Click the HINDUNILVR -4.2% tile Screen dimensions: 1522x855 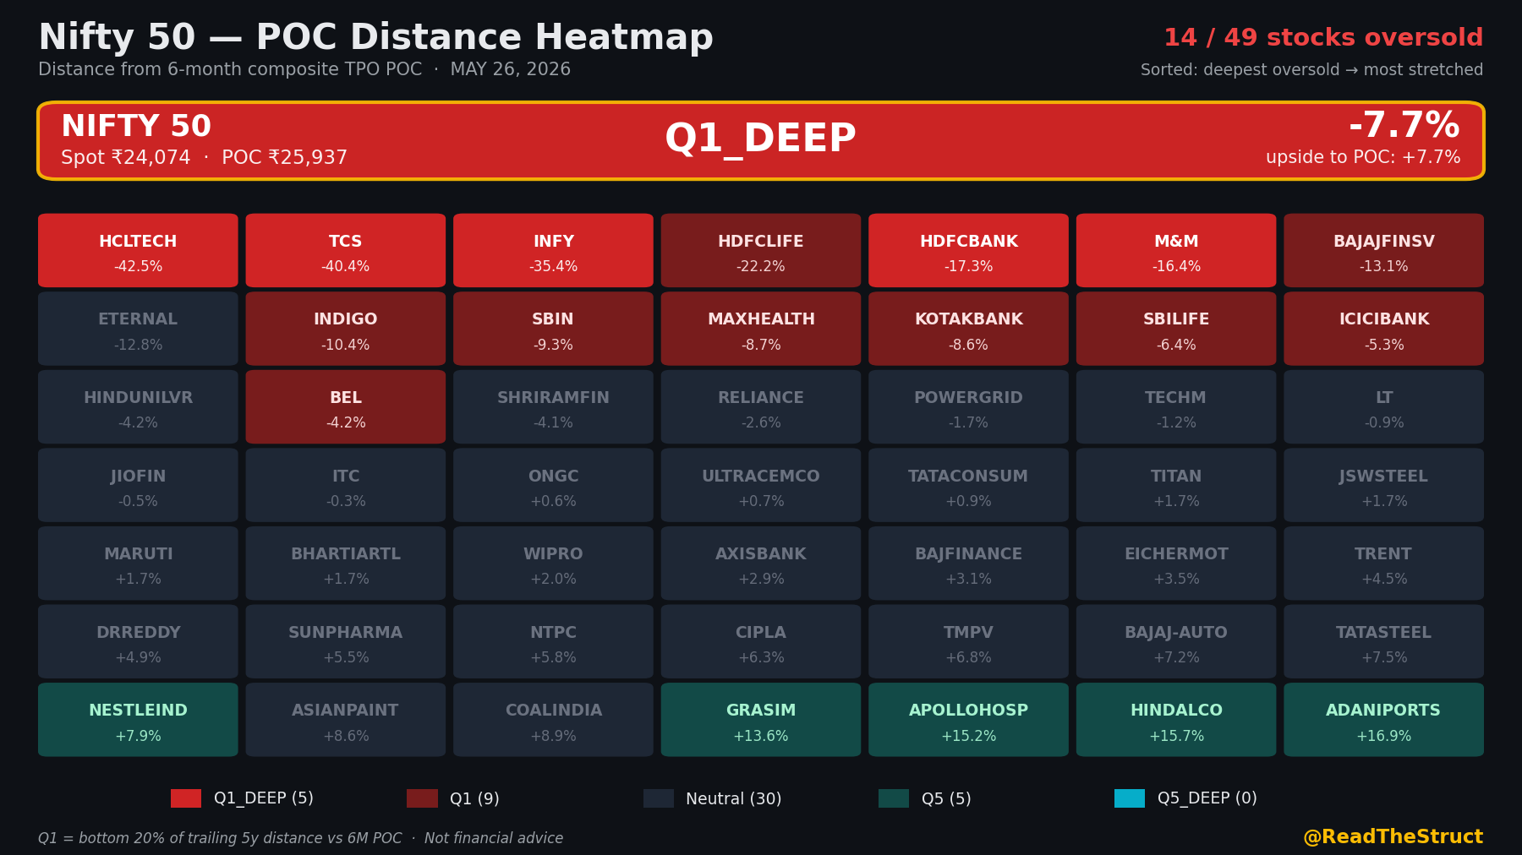pos(138,407)
